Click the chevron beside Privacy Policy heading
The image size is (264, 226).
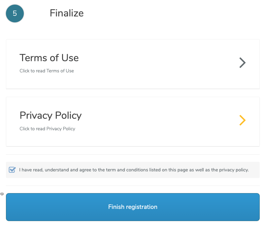click(243, 120)
